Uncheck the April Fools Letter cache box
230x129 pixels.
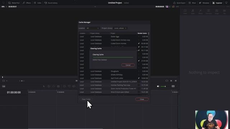(x=139, y=78)
